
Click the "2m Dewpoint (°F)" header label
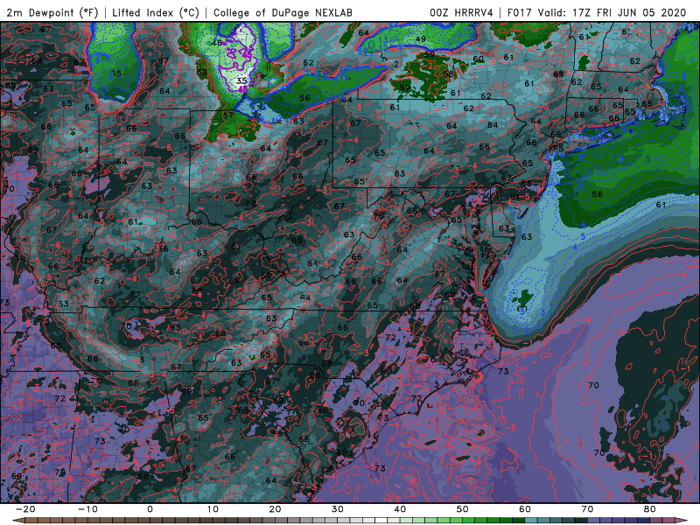point(52,12)
